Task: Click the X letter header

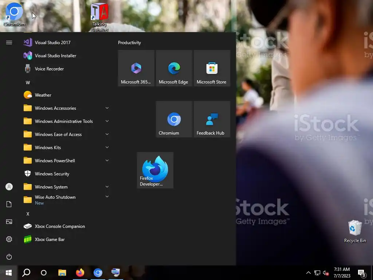Action: pyautogui.click(x=28, y=214)
